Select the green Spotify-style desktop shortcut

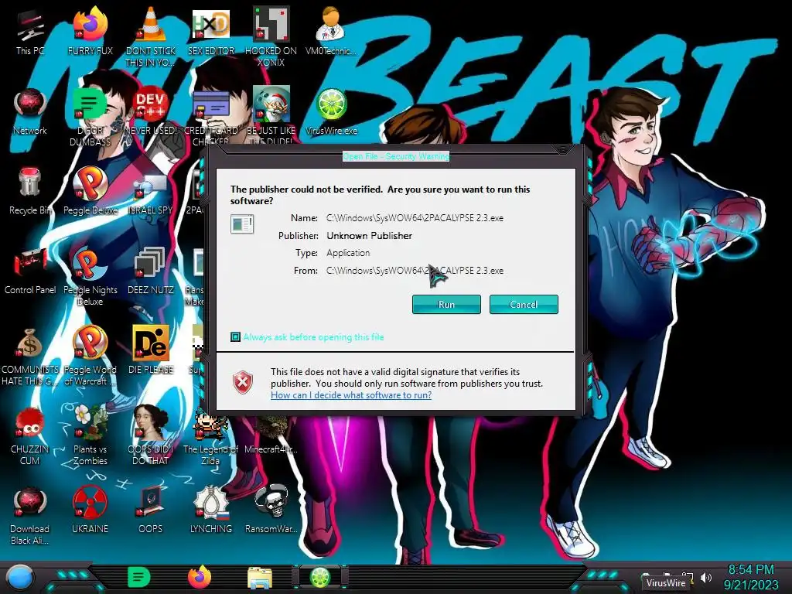[x=90, y=118]
